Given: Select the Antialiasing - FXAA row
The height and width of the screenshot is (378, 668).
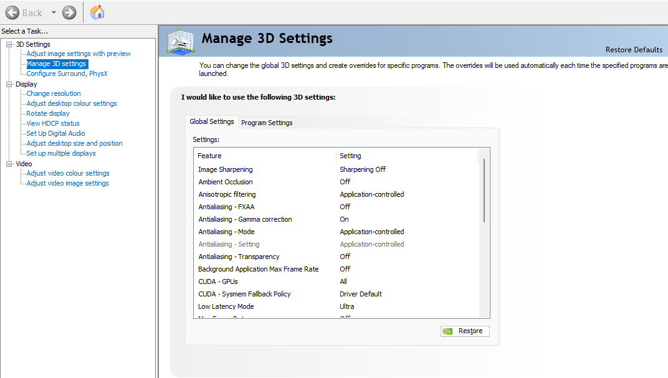Looking at the screenshot, I should click(336, 207).
